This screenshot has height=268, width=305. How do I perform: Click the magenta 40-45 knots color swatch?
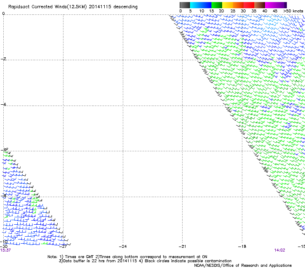[x=270, y=5]
